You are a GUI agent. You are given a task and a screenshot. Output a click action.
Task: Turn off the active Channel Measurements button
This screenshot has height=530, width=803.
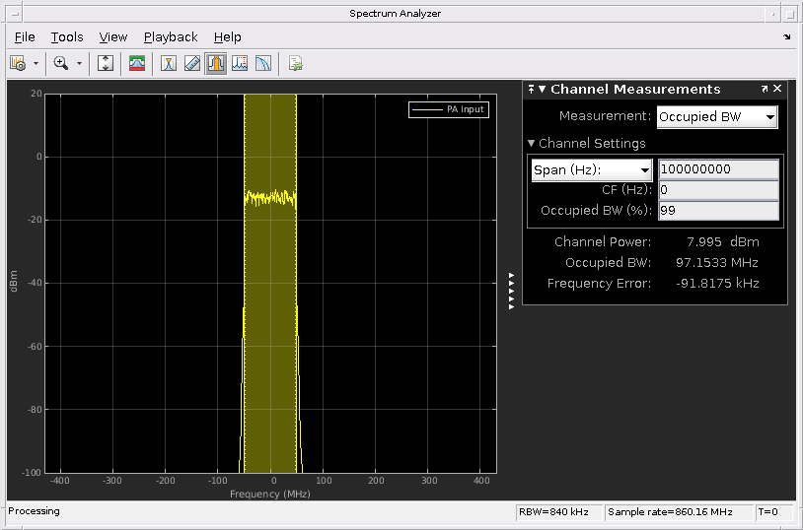(x=215, y=63)
